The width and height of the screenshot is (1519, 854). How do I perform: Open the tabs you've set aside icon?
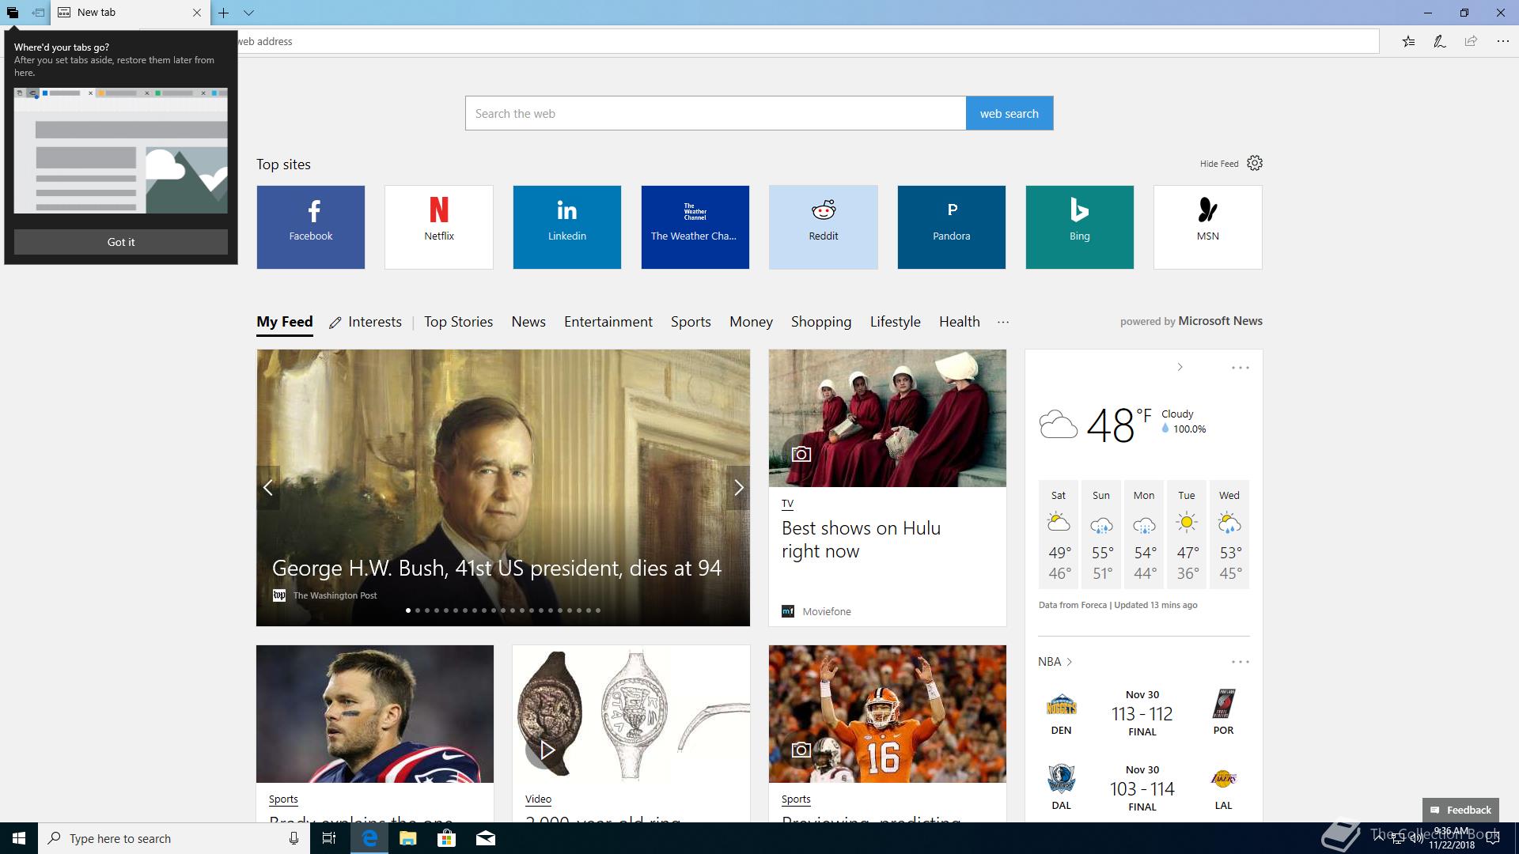(x=13, y=13)
